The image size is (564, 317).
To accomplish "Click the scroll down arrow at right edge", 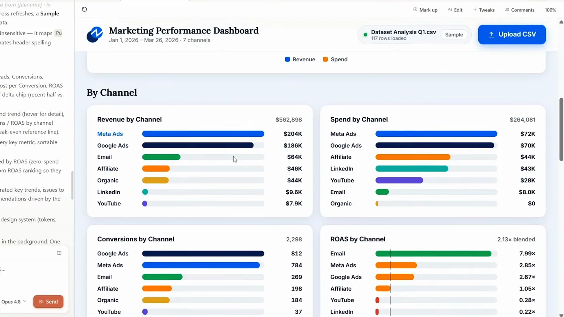I will [x=561, y=315].
